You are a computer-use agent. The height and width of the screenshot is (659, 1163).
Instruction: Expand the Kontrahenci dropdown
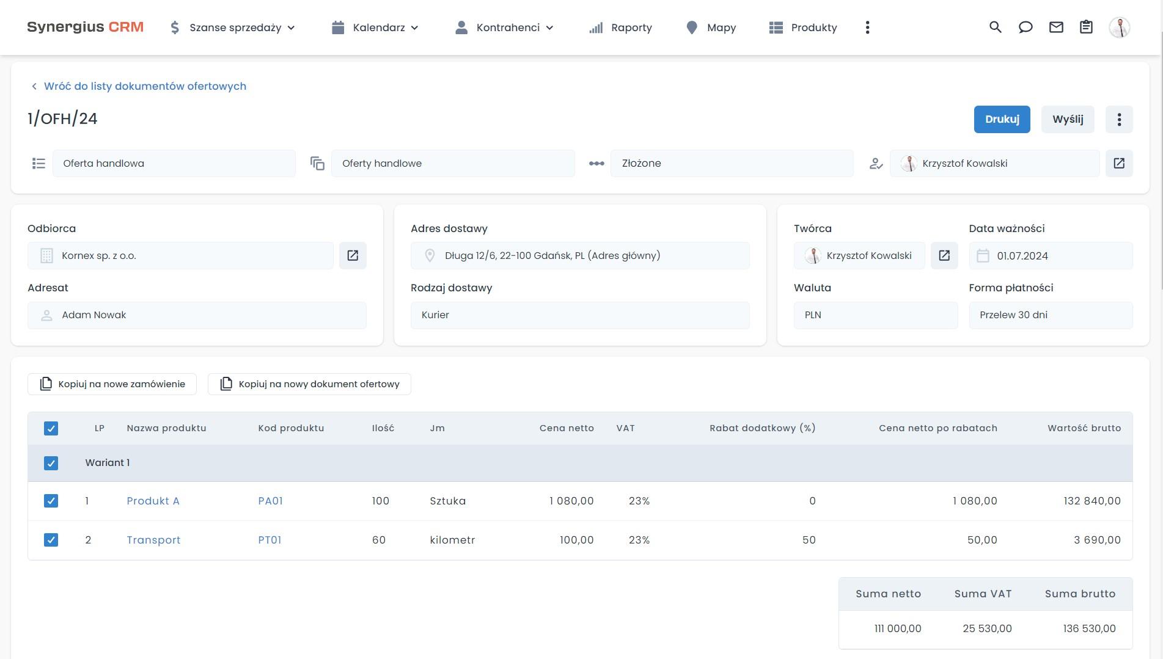[508, 27]
